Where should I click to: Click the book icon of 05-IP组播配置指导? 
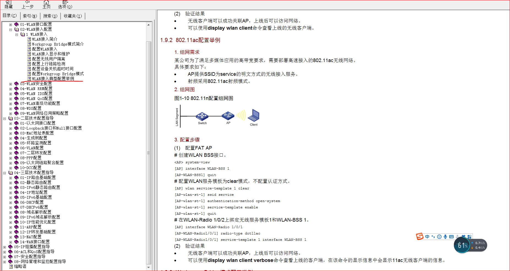click(x=10, y=247)
